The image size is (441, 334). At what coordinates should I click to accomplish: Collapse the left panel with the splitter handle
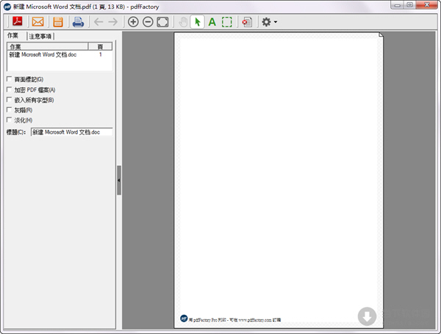pos(119,180)
